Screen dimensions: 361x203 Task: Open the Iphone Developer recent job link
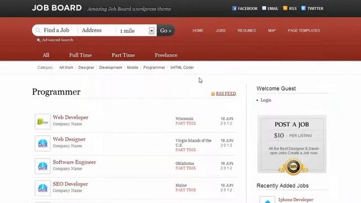(296, 200)
